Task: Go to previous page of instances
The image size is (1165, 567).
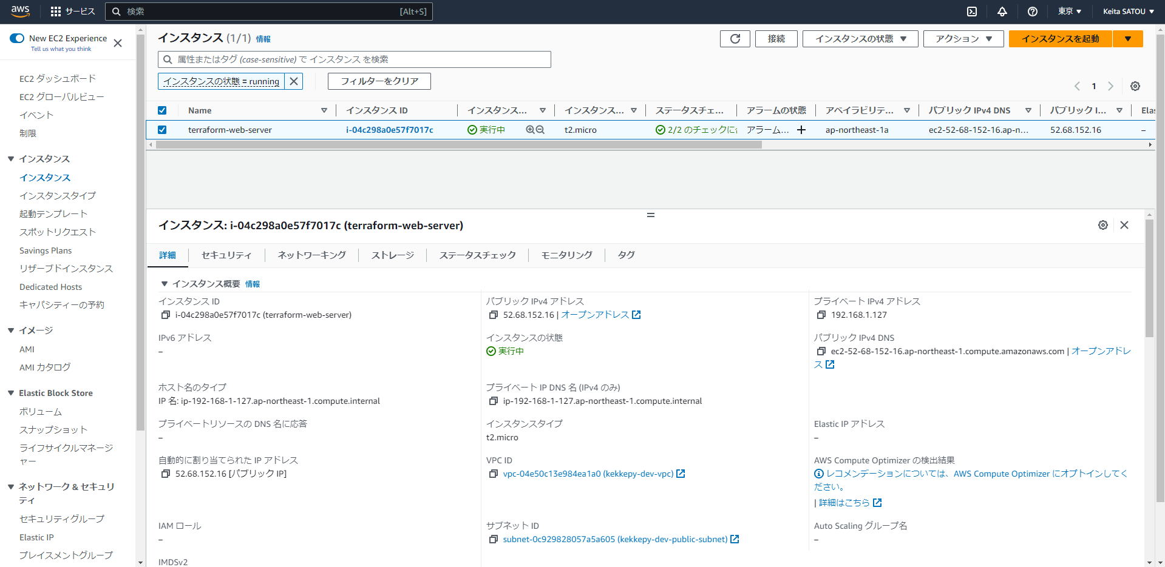Action: click(1078, 86)
